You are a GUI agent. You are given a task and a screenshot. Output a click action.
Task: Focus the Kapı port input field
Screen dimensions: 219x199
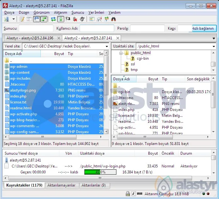tap(184, 28)
